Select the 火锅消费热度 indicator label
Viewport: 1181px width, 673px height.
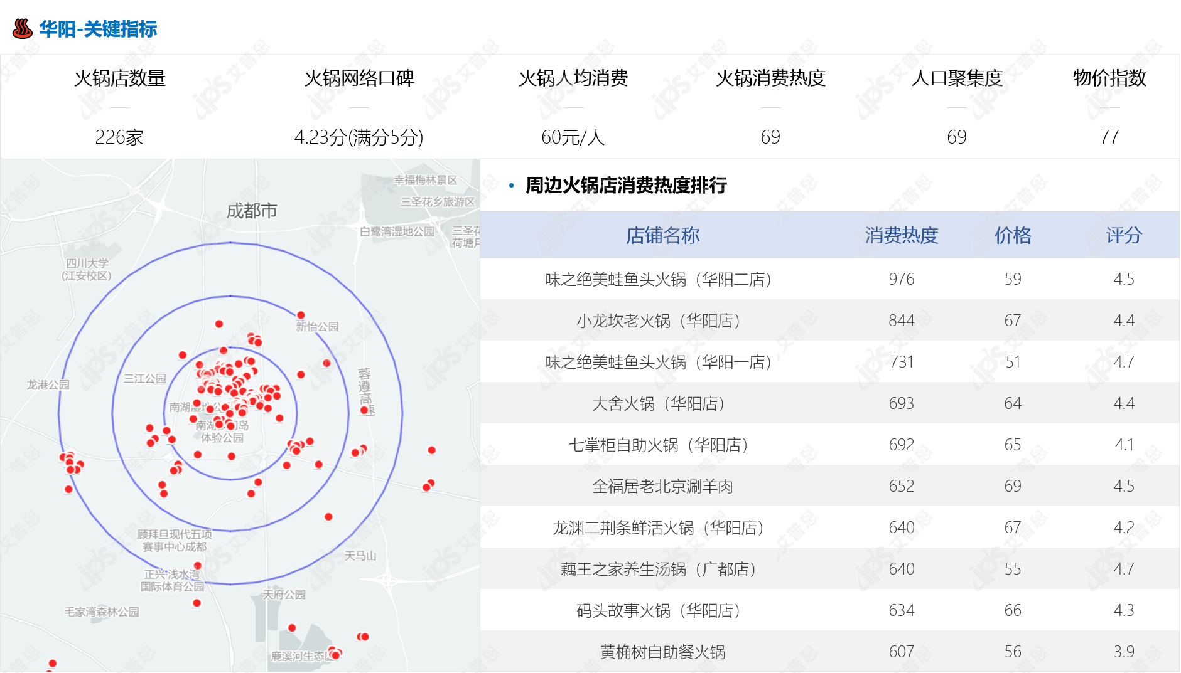coord(770,78)
